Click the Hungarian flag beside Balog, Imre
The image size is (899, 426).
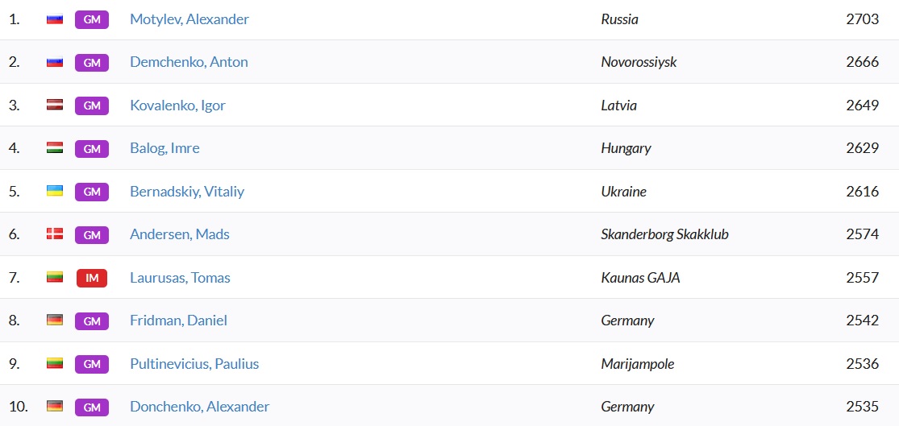[x=55, y=147]
